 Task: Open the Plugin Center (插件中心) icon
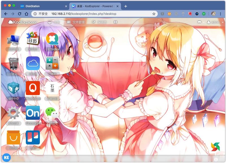click(x=13, y=88)
